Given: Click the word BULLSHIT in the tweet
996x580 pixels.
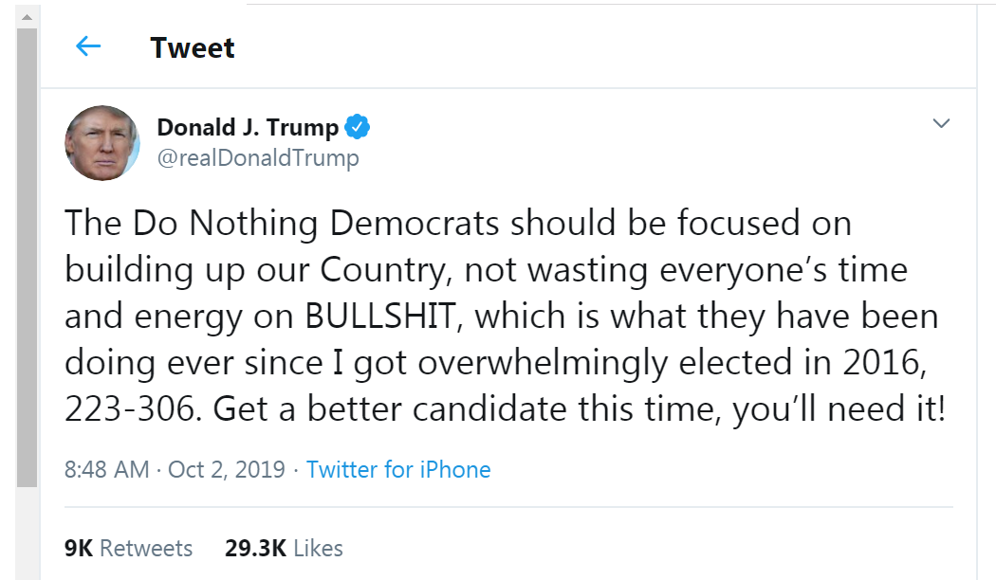Looking at the screenshot, I should click(379, 316).
